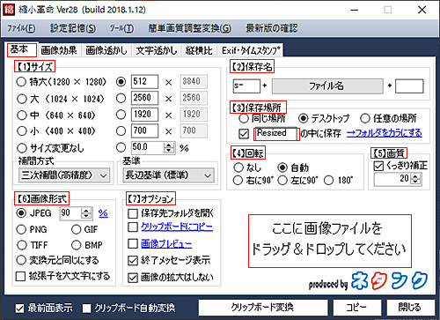Click the JPEG quality 90 stepper

pyautogui.click(x=86, y=213)
